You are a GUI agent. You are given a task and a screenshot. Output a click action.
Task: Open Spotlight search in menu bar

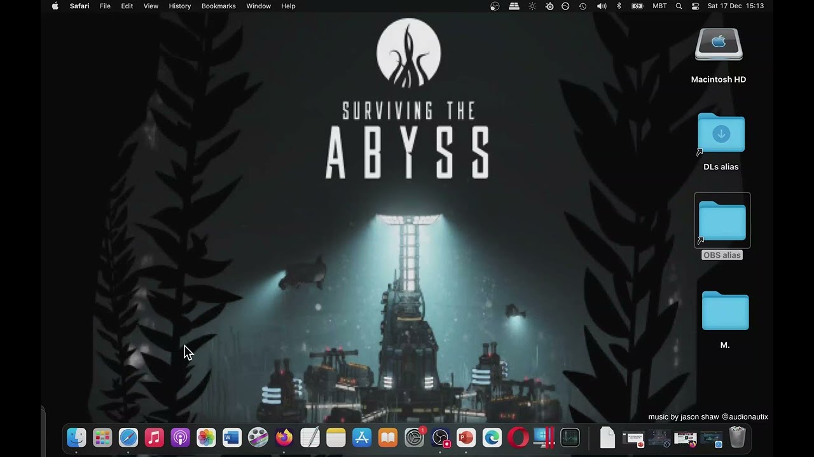click(x=679, y=6)
